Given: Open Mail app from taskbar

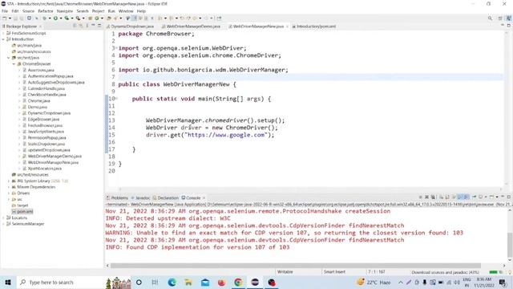Looking at the screenshot, I should point(205,282).
